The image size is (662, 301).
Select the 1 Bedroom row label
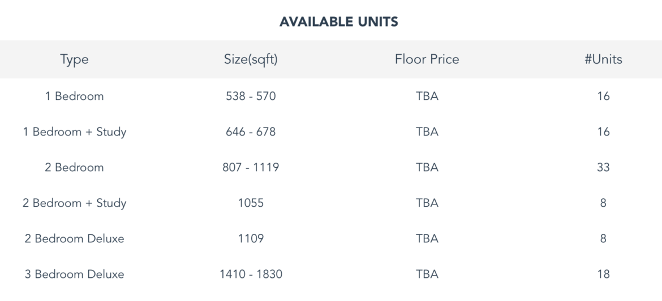point(74,96)
